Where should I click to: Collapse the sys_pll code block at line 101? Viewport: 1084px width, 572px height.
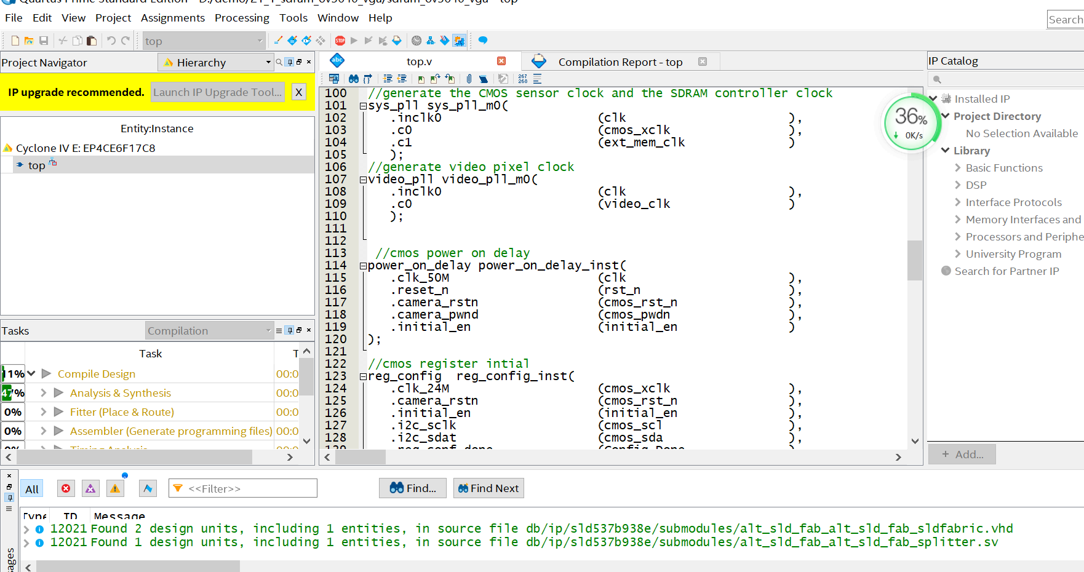[x=363, y=106]
